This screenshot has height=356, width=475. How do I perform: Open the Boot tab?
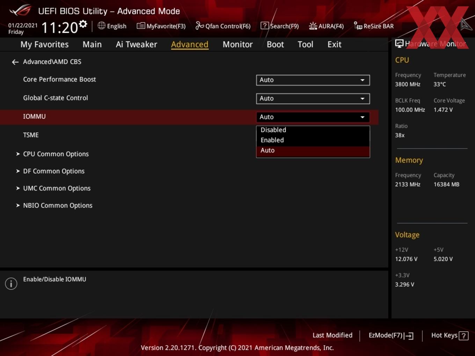275,44
